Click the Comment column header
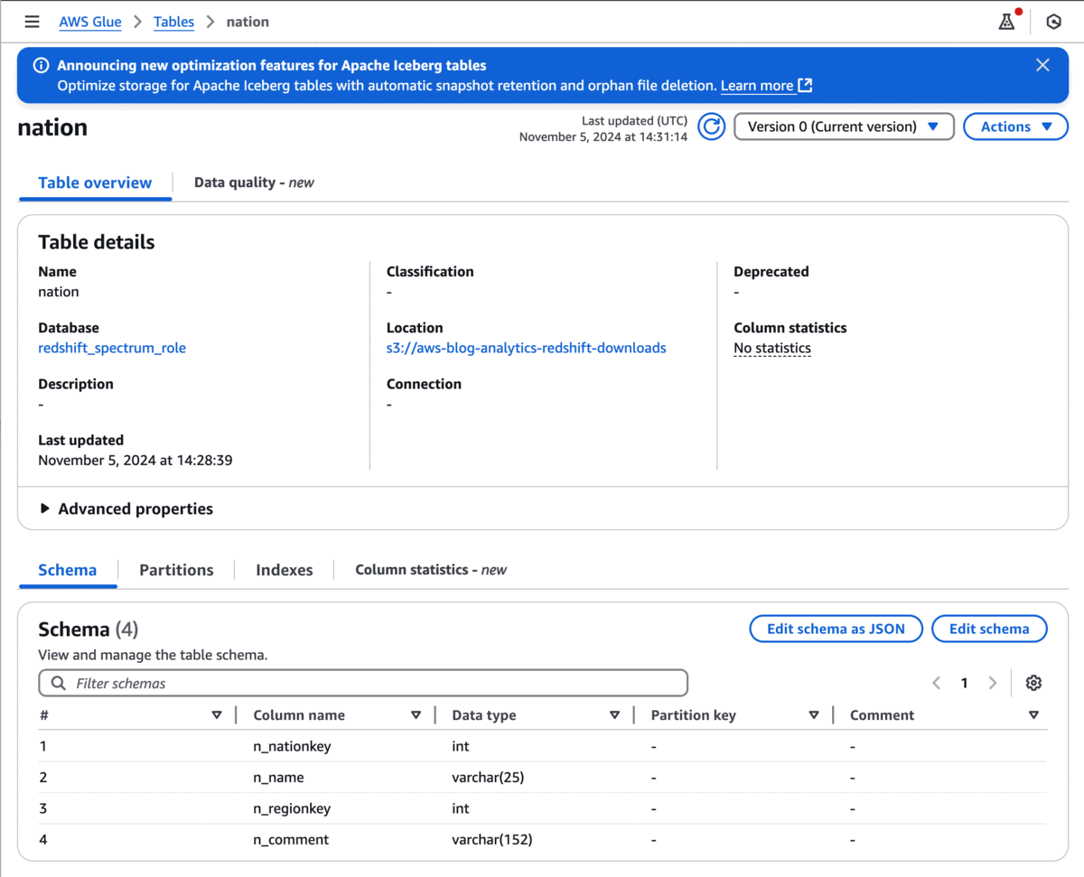This screenshot has height=877, width=1084. tap(882, 715)
